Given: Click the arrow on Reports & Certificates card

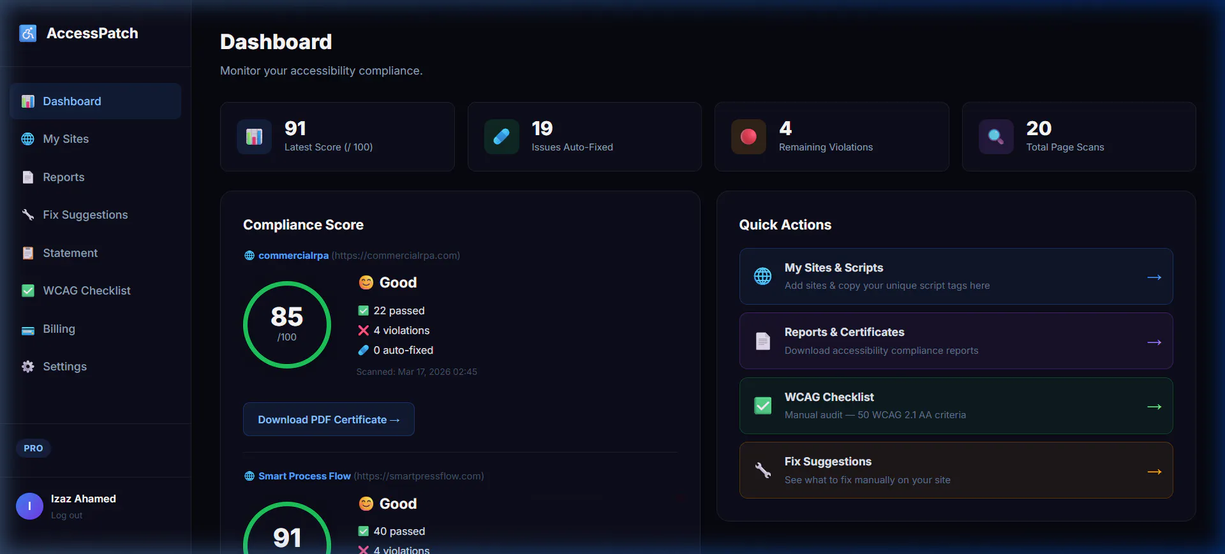Looking at the screenshot, I should (x=1154, y=342).
